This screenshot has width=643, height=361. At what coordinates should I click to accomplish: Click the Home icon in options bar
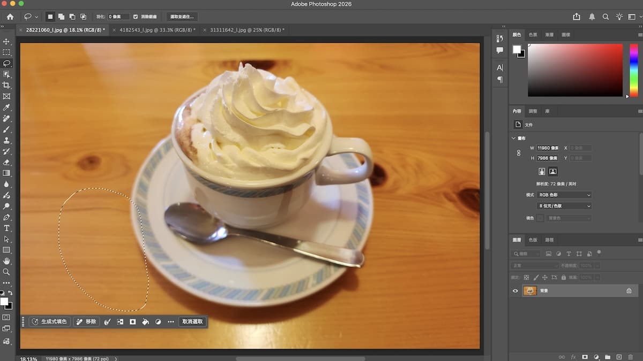click(x=10, y=17)
